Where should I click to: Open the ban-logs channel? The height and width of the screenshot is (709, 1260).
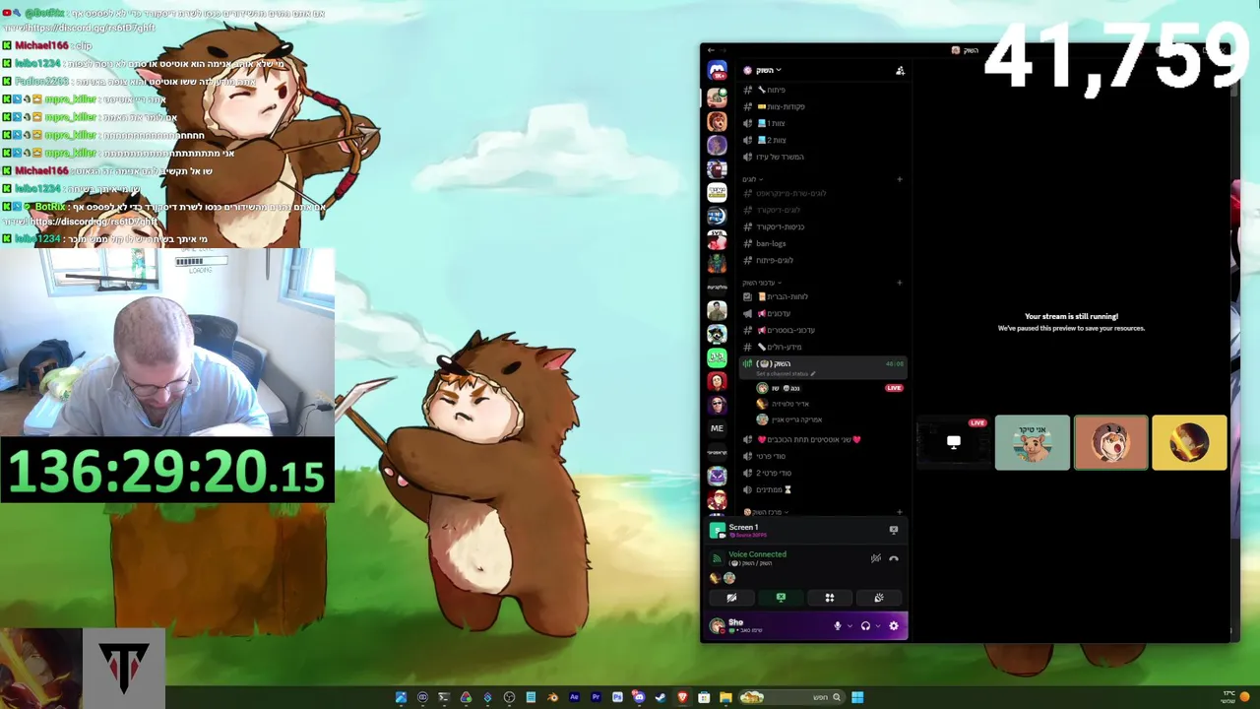coord(823,243)
